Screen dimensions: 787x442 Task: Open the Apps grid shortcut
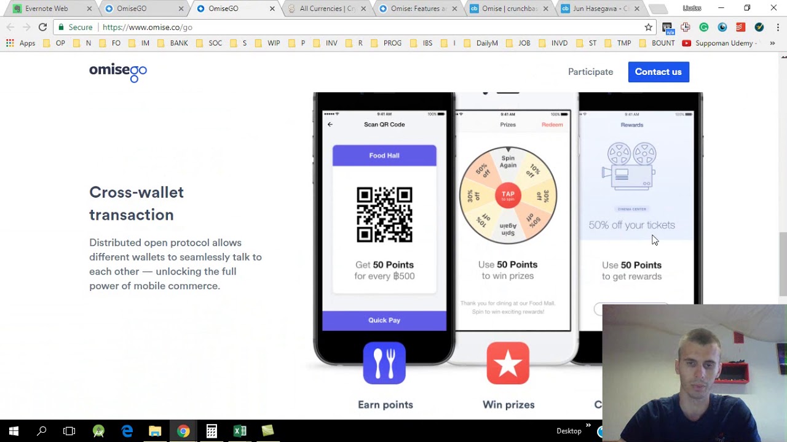tap(20, 43)
